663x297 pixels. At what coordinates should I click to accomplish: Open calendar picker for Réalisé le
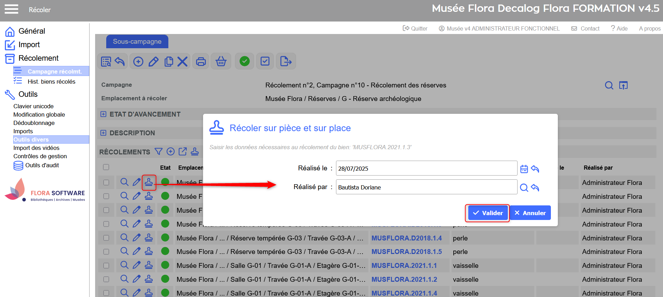[x=524, y=169]
